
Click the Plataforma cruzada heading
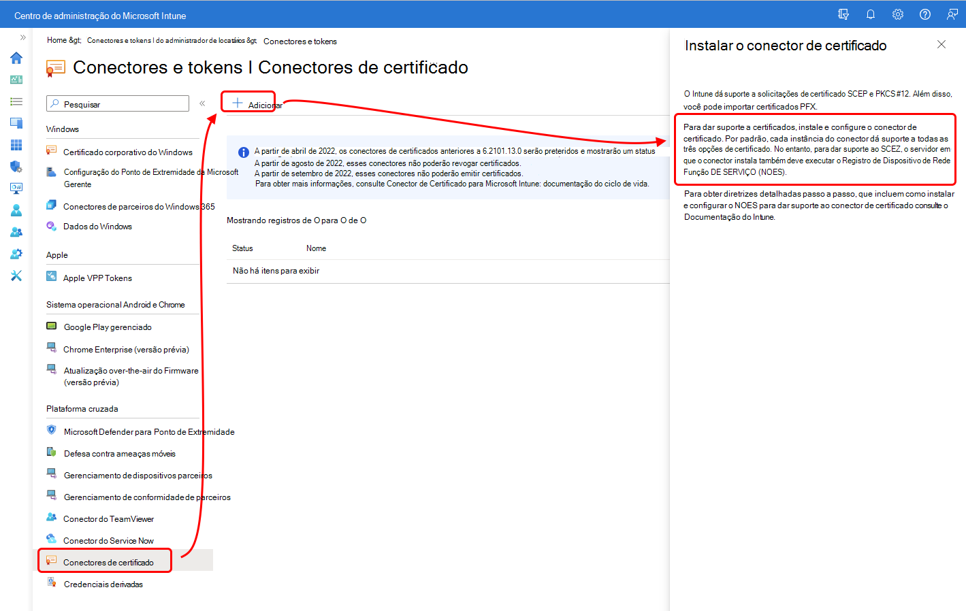click(82, 409)
